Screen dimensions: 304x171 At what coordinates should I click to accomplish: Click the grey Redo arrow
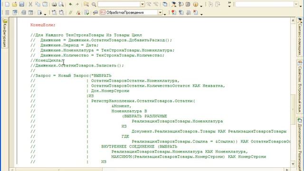click(x=77, y=4)
